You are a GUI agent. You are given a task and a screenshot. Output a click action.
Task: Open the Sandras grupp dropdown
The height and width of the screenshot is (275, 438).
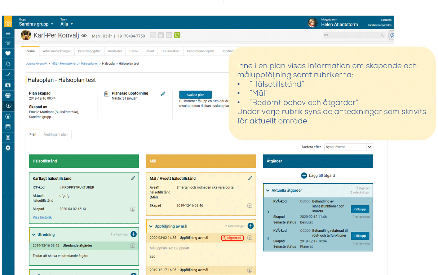36,24
